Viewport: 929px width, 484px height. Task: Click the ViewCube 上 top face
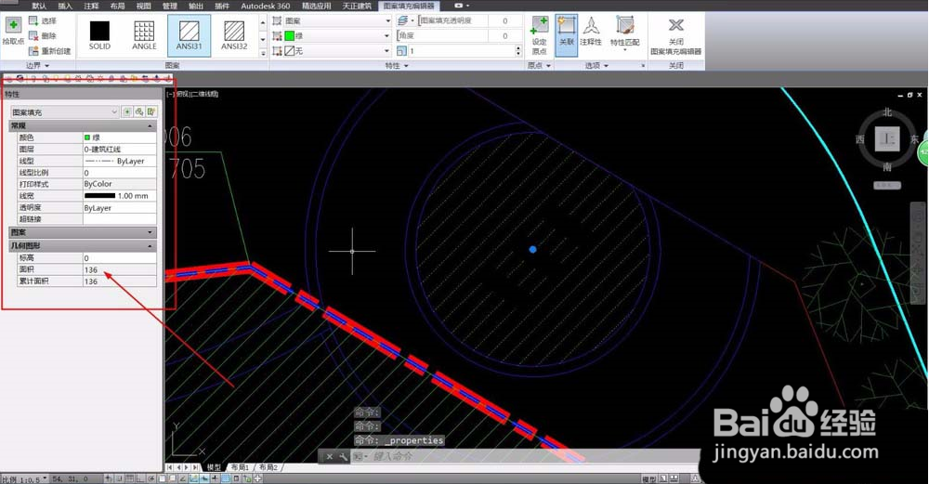[887, 139]
